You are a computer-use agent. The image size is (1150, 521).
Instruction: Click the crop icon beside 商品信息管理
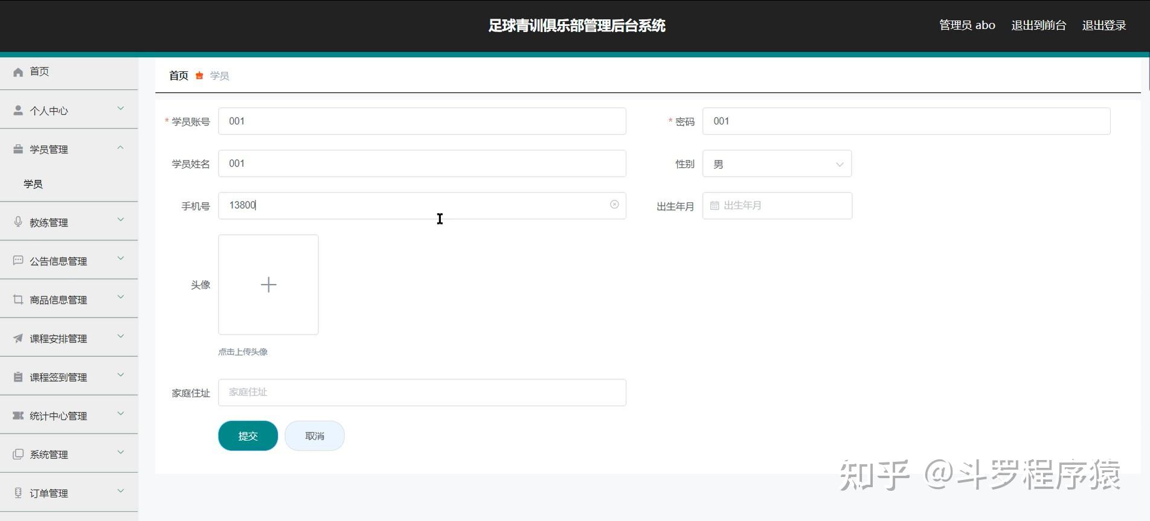tap(18, 299)
